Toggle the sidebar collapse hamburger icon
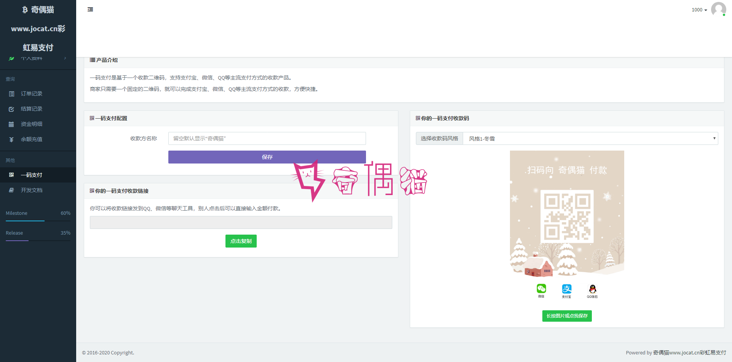The width and height of the screenshot is (732, 362). (x=90, y=10)
